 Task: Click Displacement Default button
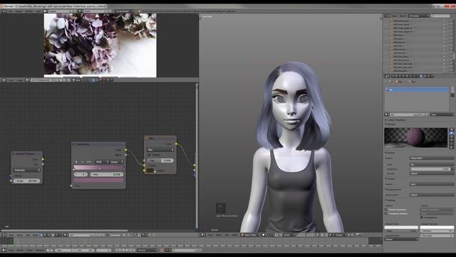coord(432,195)
